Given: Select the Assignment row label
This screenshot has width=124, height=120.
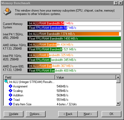Looking at the screenshot, I should (20, 86).
